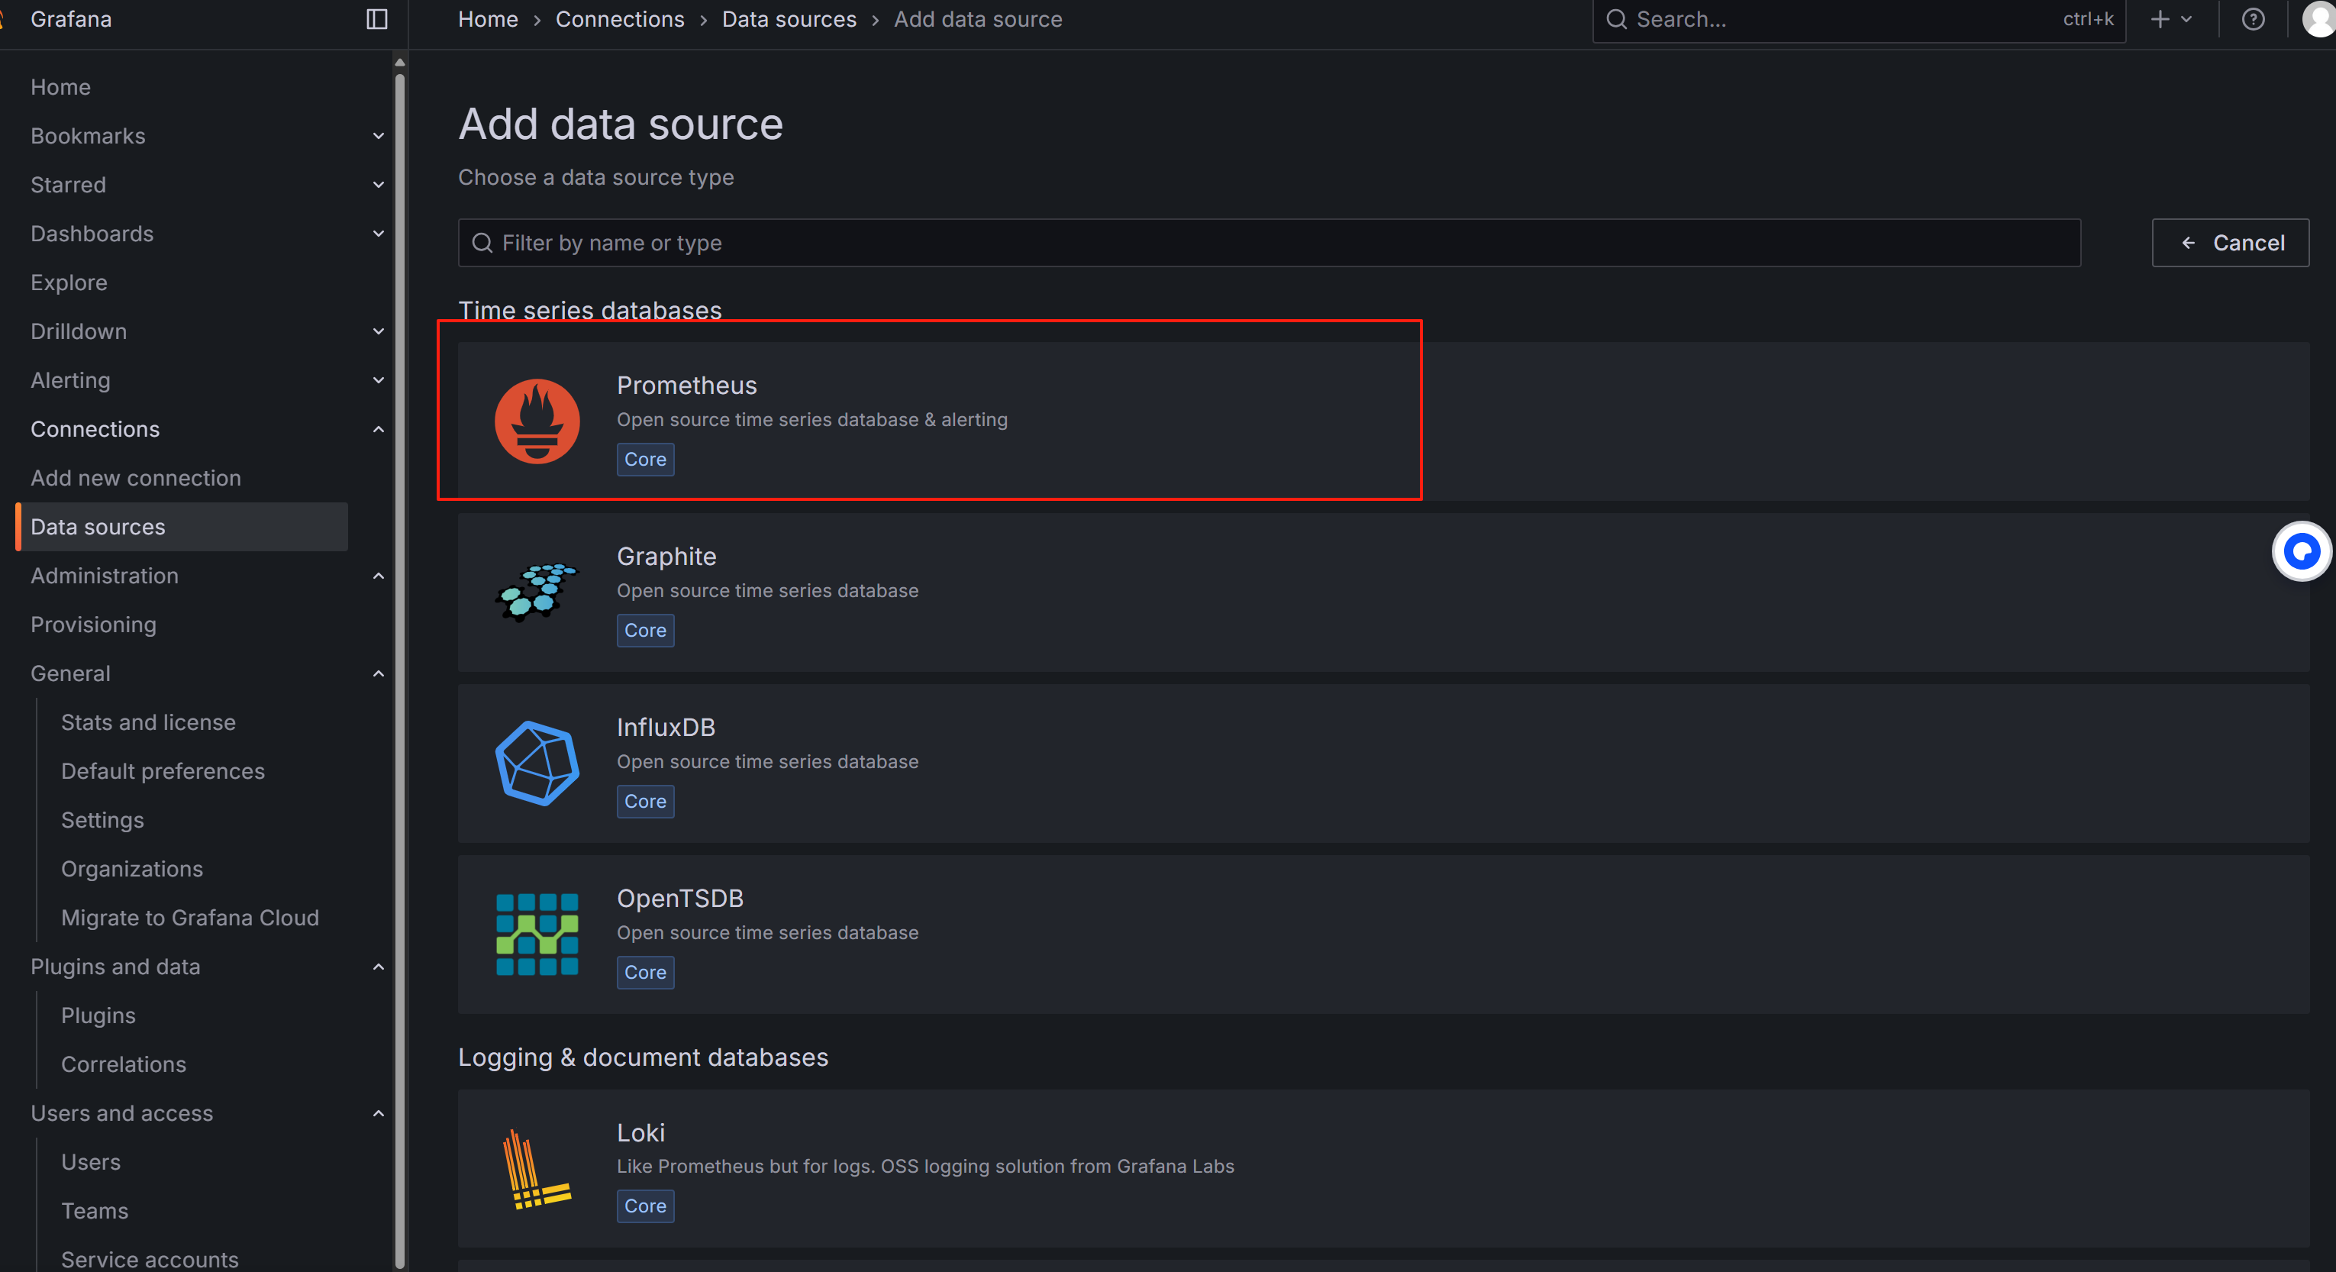Open Service accounts in sidebar

click(150, 1259)
